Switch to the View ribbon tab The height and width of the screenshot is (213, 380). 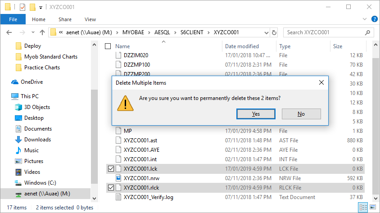(90, 19)
